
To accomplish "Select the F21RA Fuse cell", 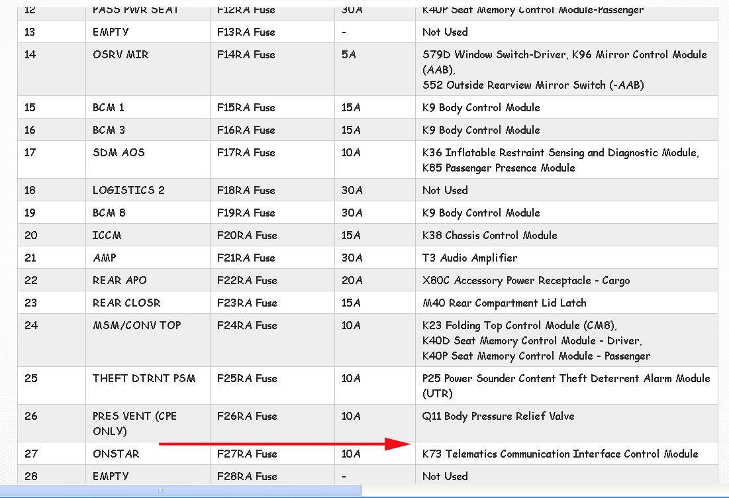I will point(246,258).
